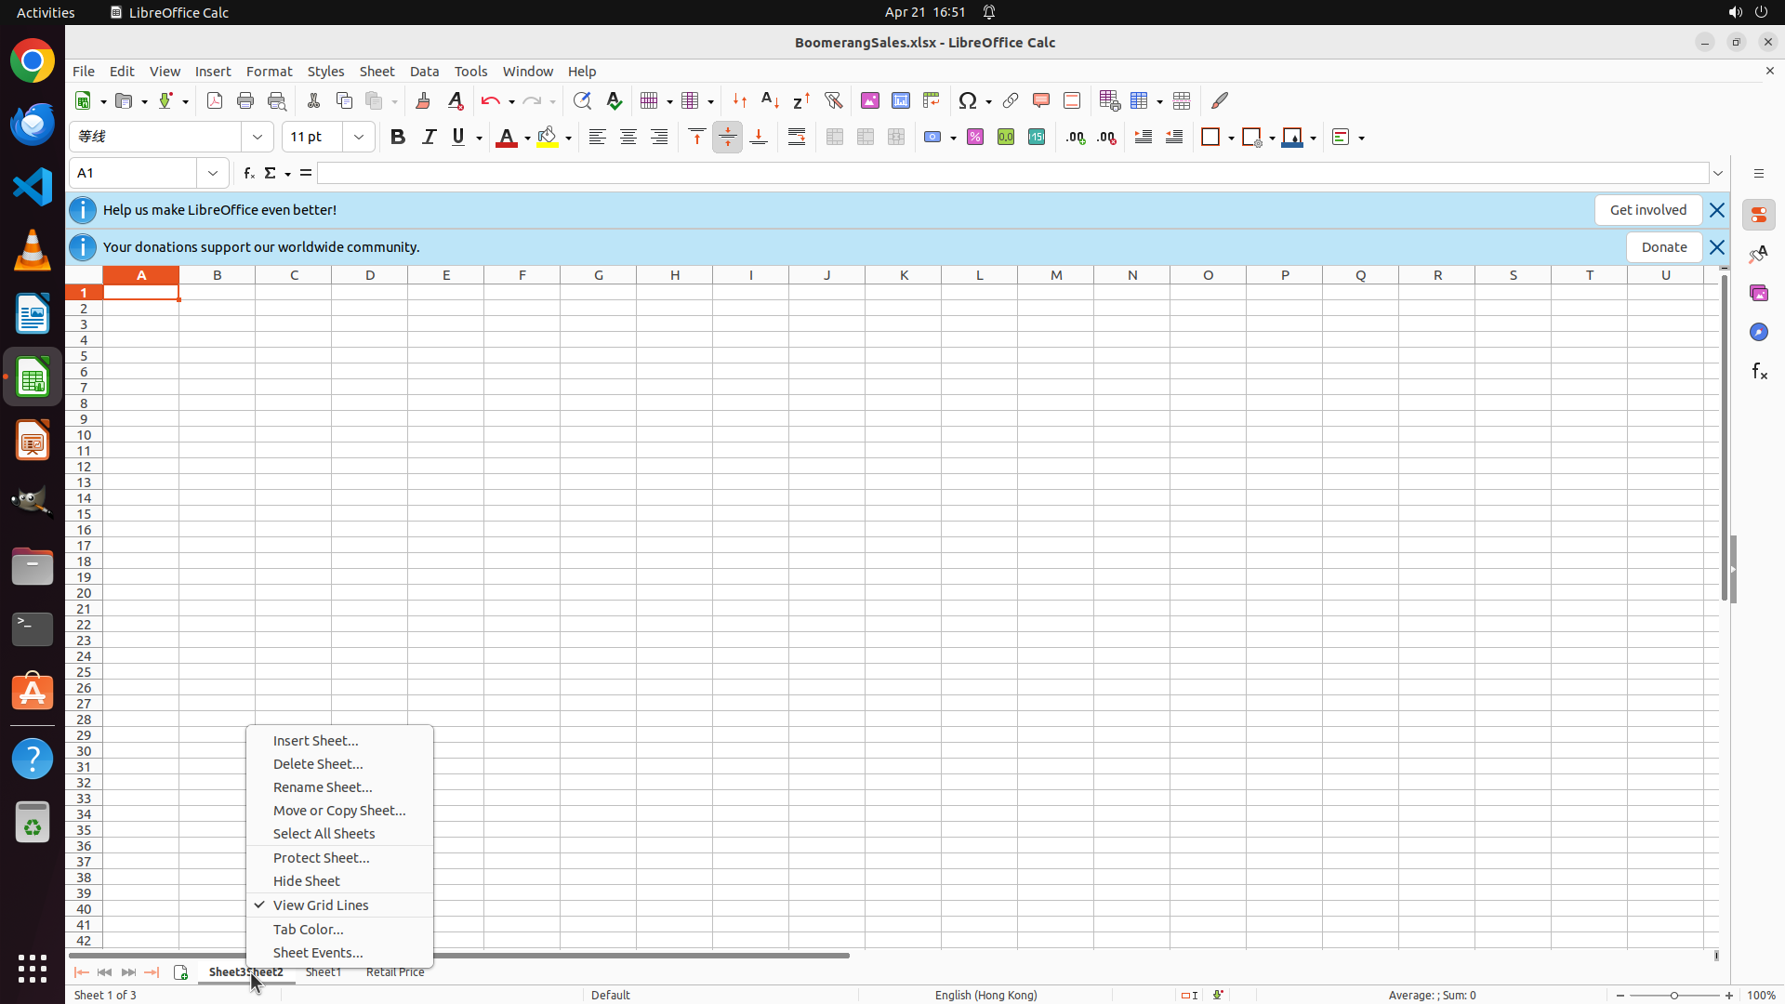
Task: Switch to the Retail Price sheet tab
Action: pyautogui.click(x=395, y=972)
